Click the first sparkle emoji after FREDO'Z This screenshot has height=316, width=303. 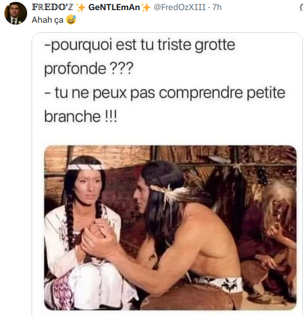[81, 8]
